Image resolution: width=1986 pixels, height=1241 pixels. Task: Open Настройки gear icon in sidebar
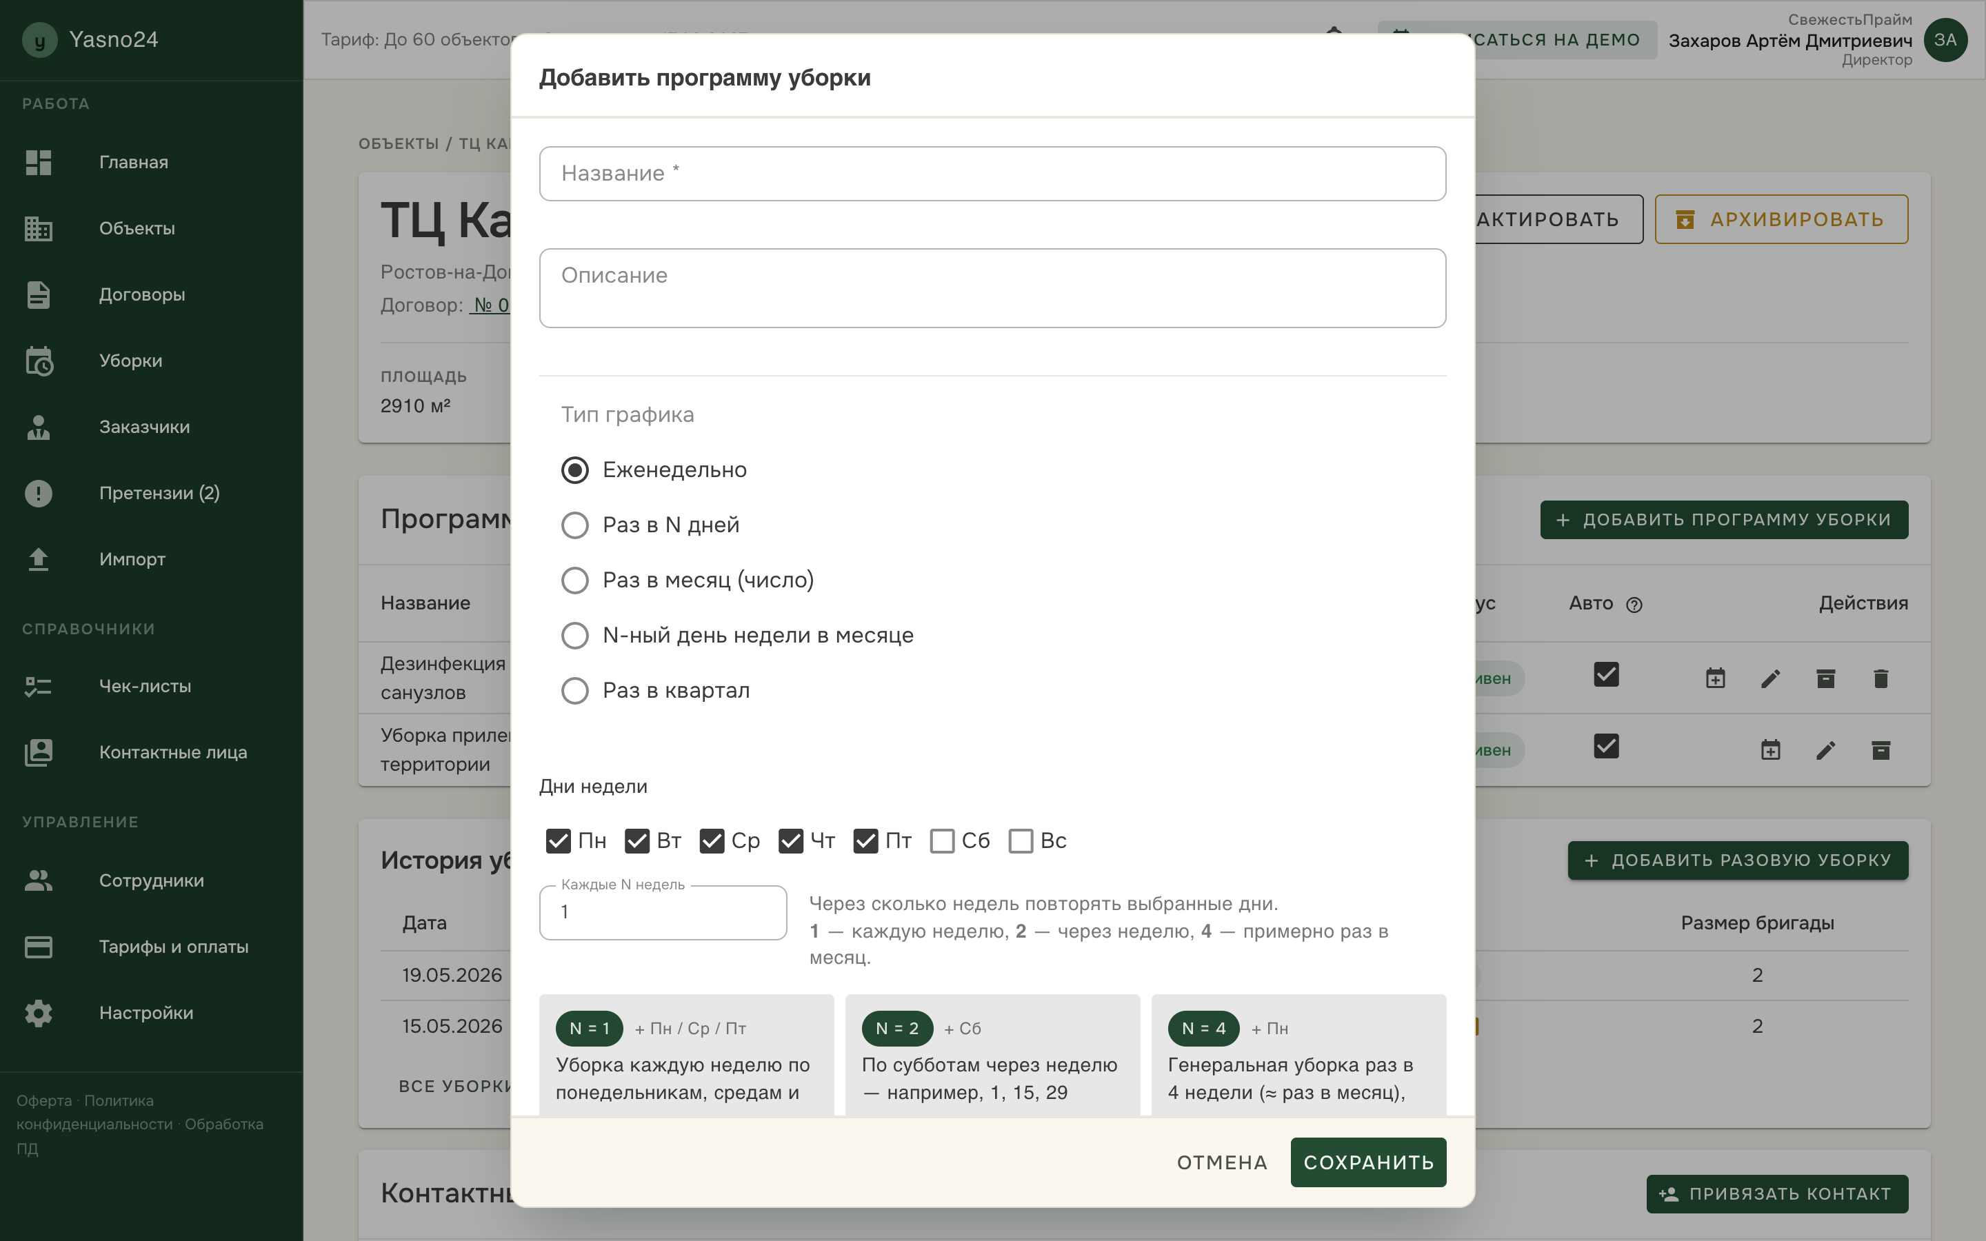click(39, 1013)
